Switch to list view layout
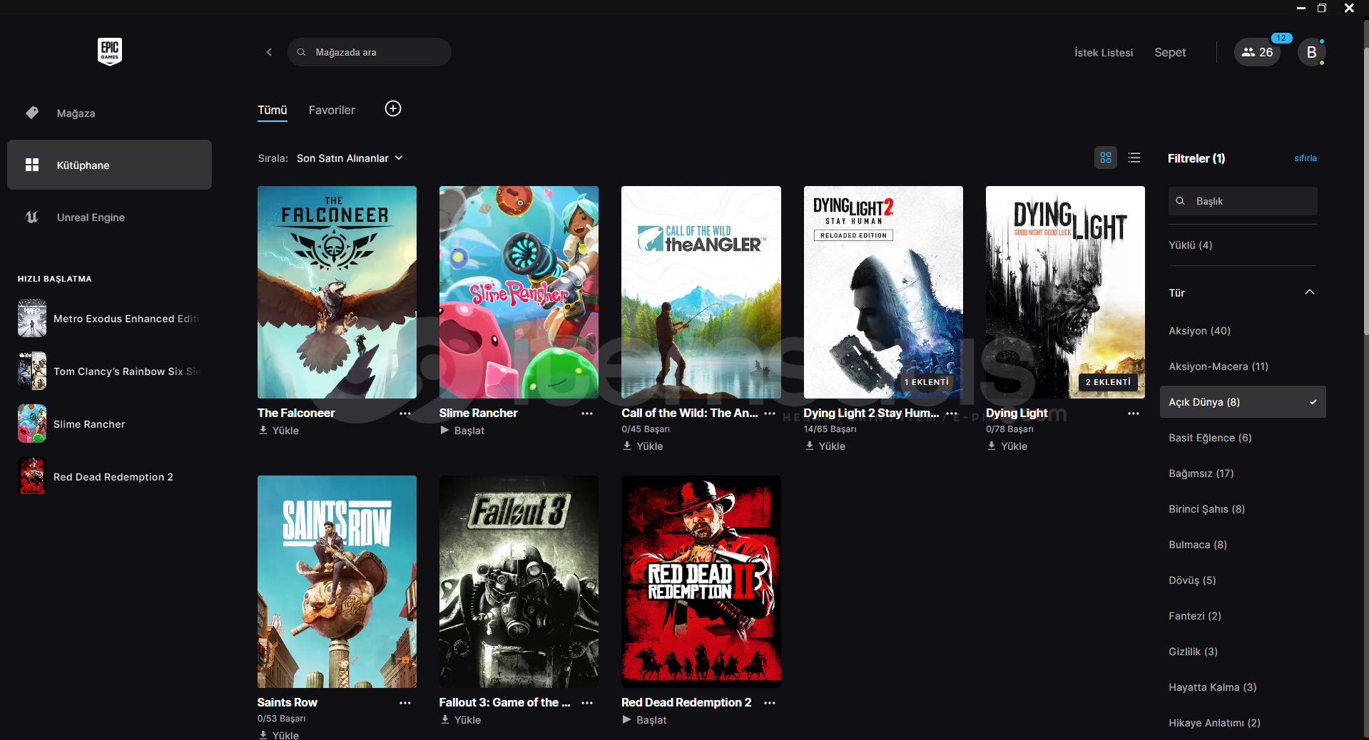 (x=1134, y=158)
